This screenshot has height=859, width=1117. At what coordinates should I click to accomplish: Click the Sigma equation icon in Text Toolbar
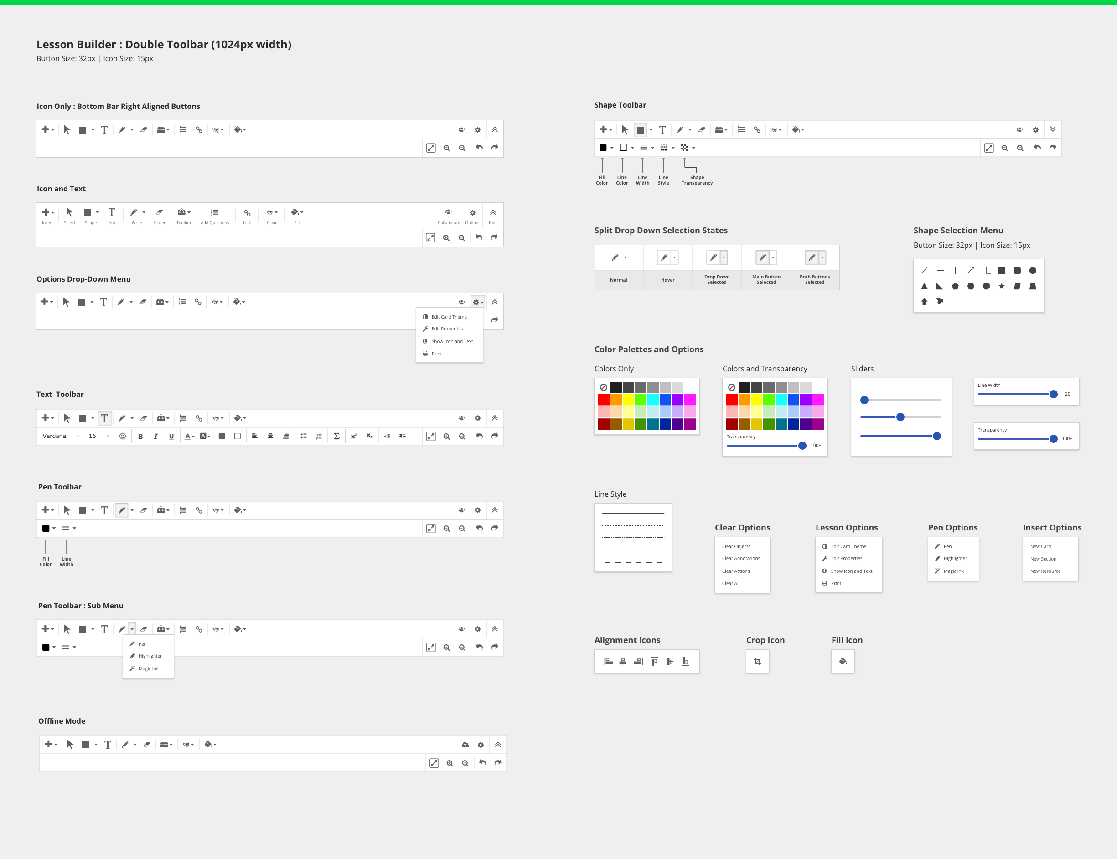[336, 436]
